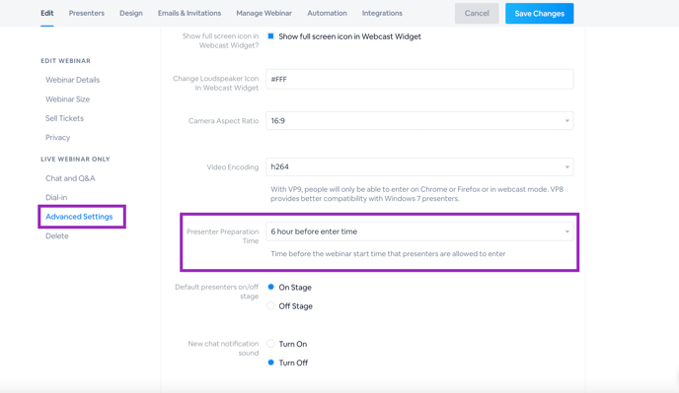This screenshot has height=393, width=679.
Task: Go to Chat and Q&A settings
Action: tap(70, 178)
